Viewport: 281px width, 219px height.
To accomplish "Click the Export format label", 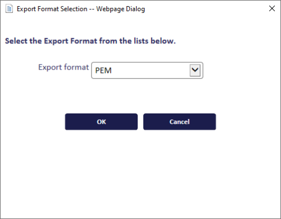I will click(64, 67).
